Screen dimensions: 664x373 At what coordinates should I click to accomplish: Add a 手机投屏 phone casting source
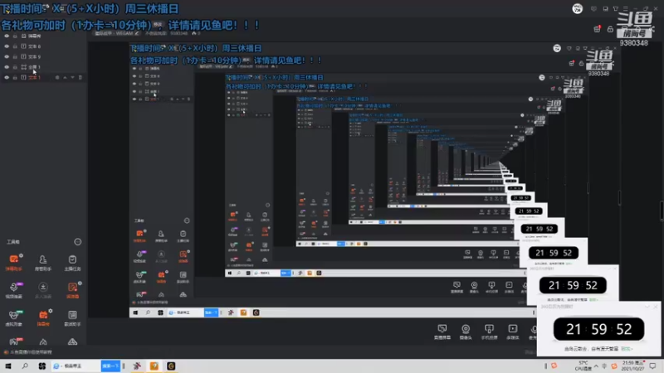489,332
